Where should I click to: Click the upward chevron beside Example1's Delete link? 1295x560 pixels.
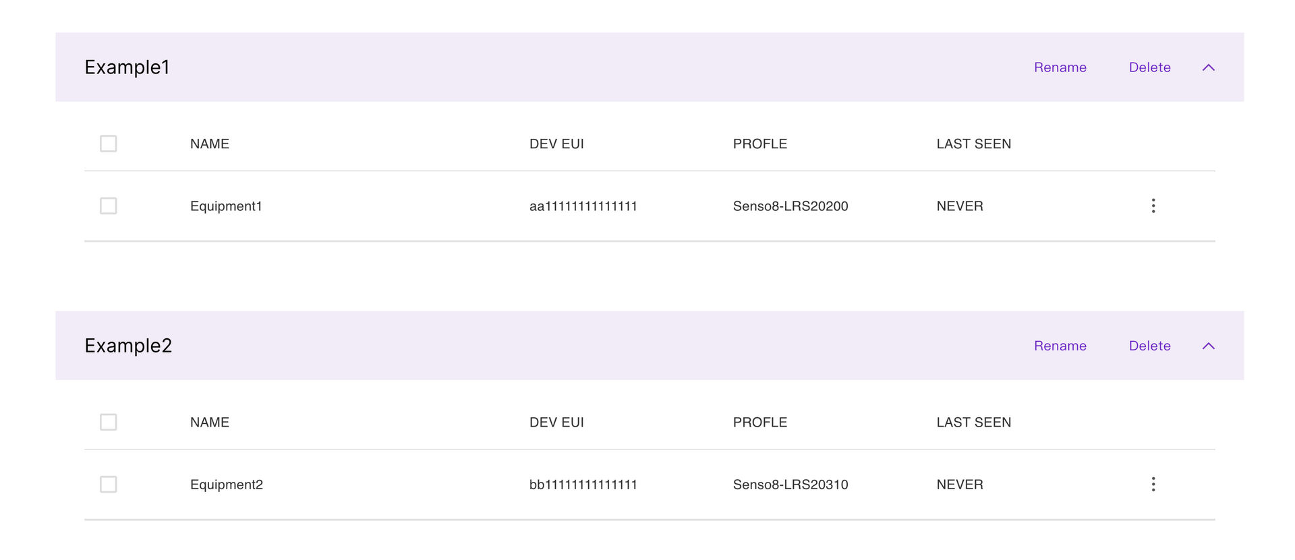click(1208, 67)
